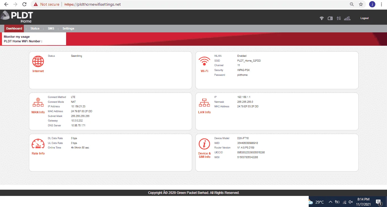Click the Wi-Fi status icon in the header
The image size is (387, 207).
[x=321, y=18]
